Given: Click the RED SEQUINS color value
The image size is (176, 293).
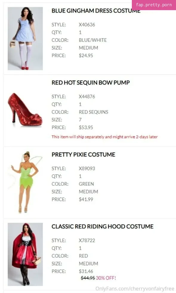Looking at the screenshot, I should tap(93, 112).
